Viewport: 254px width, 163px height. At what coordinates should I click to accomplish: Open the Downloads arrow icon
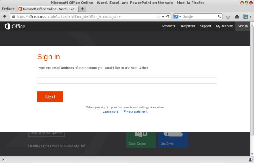[x=228, y=16]
